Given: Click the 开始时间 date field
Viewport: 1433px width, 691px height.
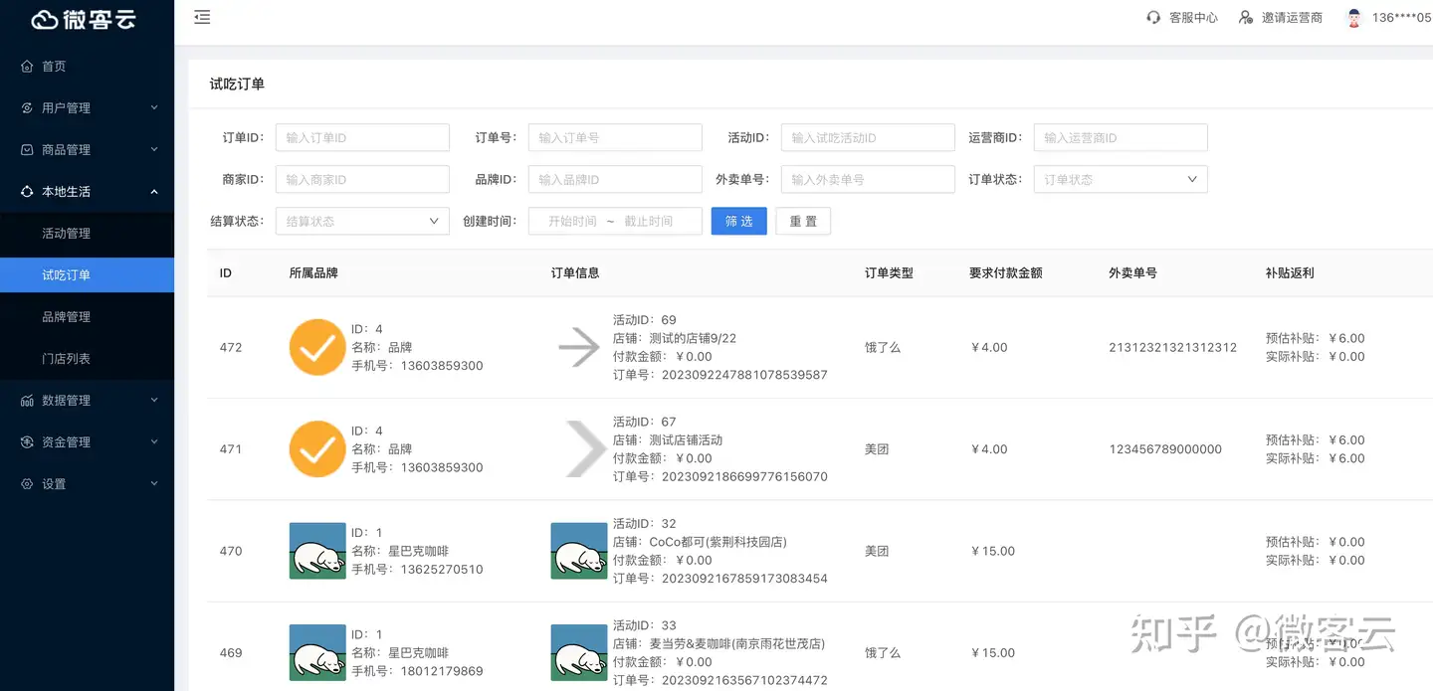Looking at the screenshot, I should click(x=572, y=221).
